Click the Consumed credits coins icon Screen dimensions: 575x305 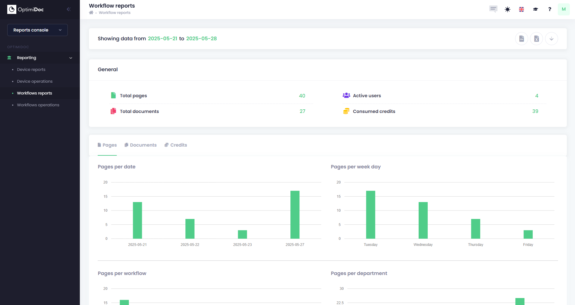pyautogui.click(x=346, y=111)
